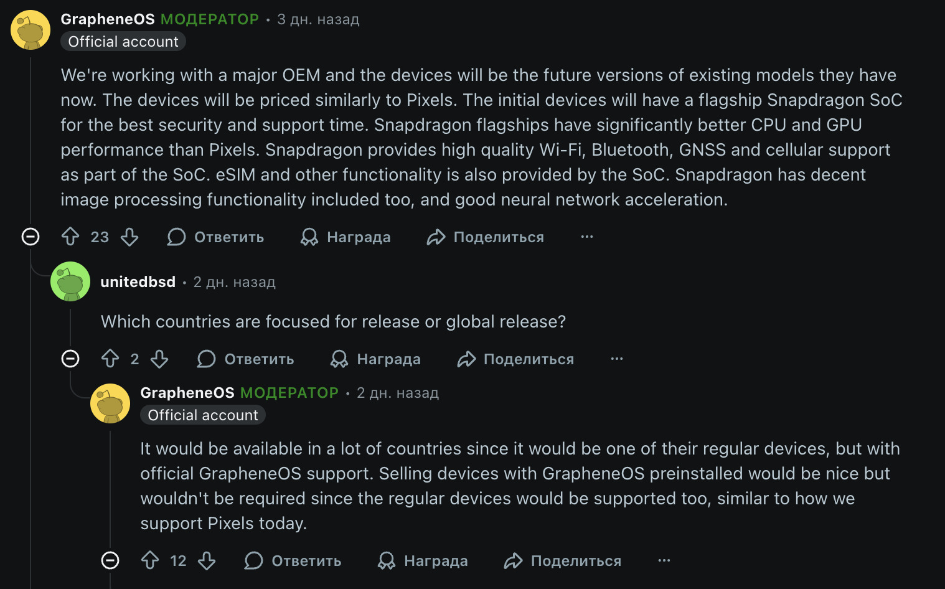Downvote the GrapheneOS reply with 12 votes
Screen dimensions: 945x589
tap(207, 560)
